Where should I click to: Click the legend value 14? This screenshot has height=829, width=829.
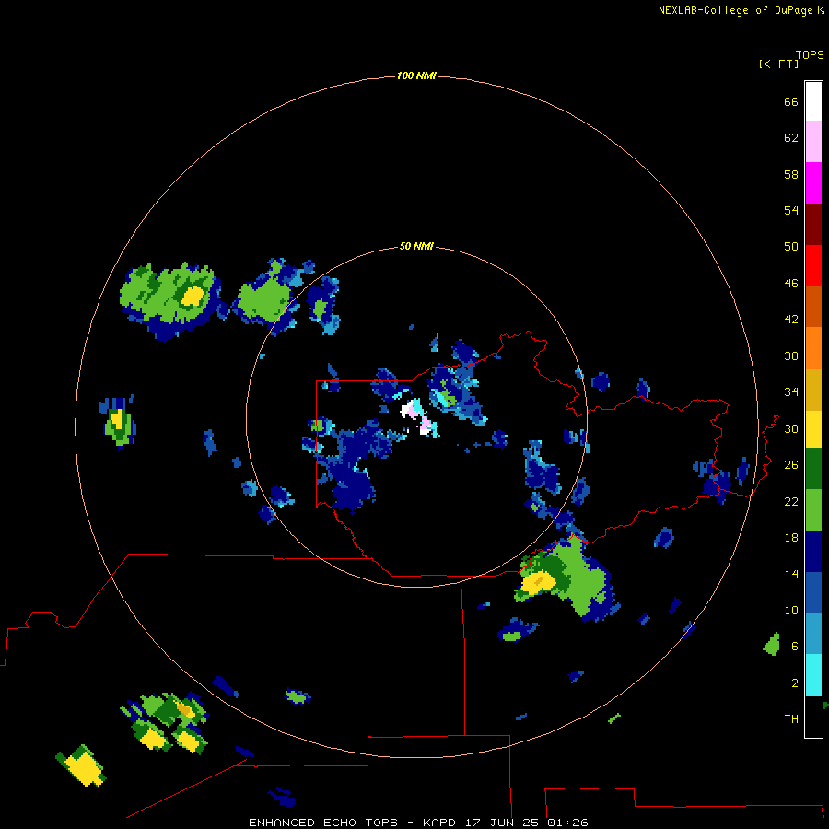coord(791,574)
